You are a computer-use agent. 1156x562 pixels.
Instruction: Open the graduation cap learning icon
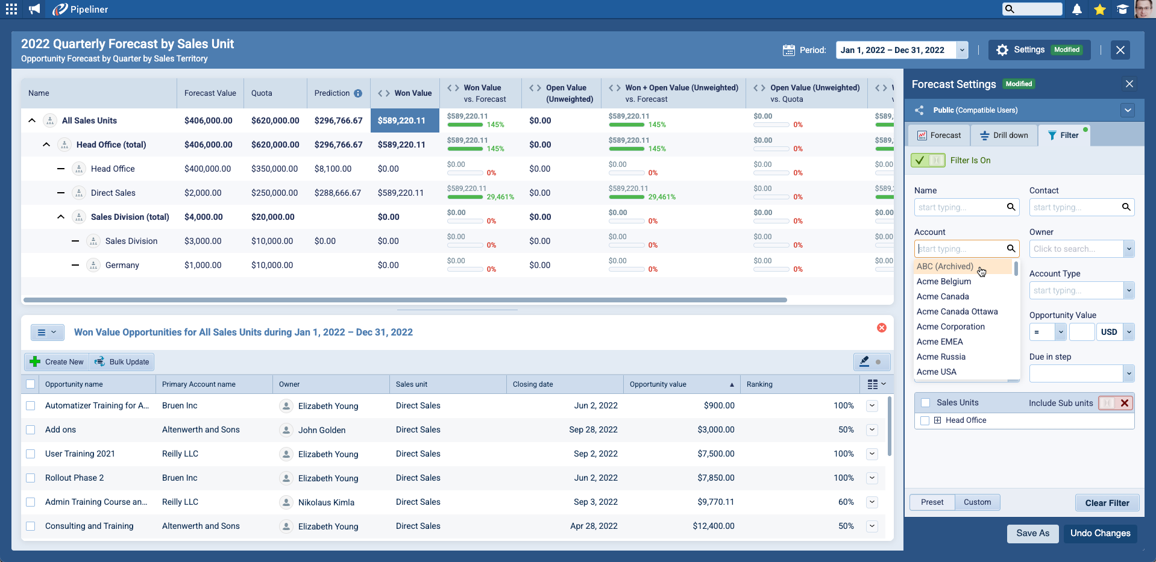click(1122, 9)
